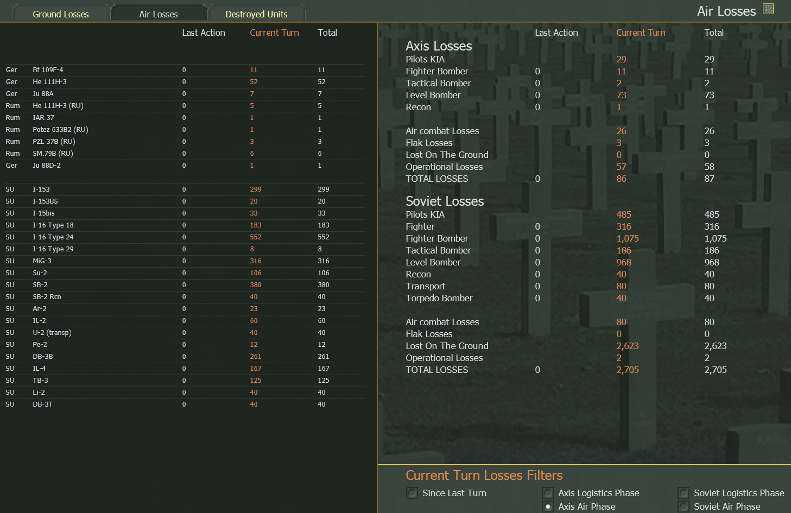Image resolution: width=791 pixels, height=513 pixels.
Task: Click the Axis Losses heading
Action: 439,46
